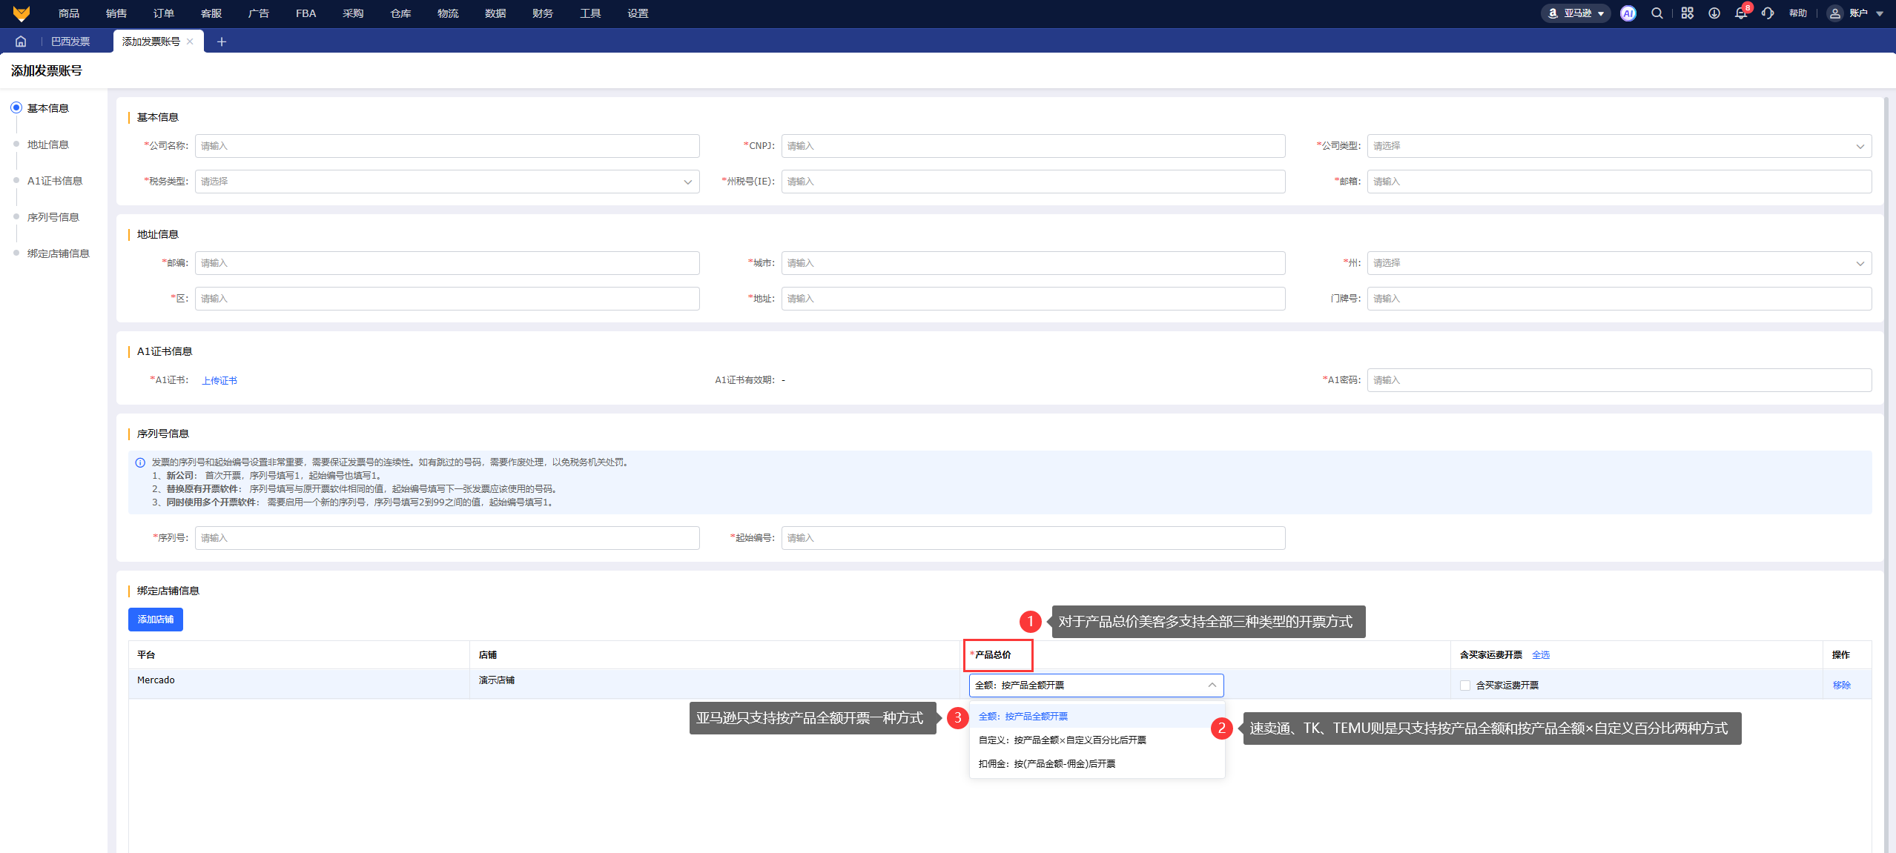Click the AI assistant icon
1896x853 pixels.
tap(1628, 13)
